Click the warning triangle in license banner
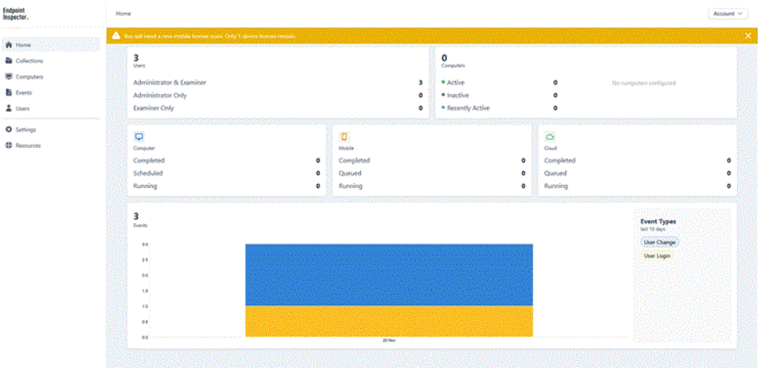This screenshot has height=375, width=764. 116,36
